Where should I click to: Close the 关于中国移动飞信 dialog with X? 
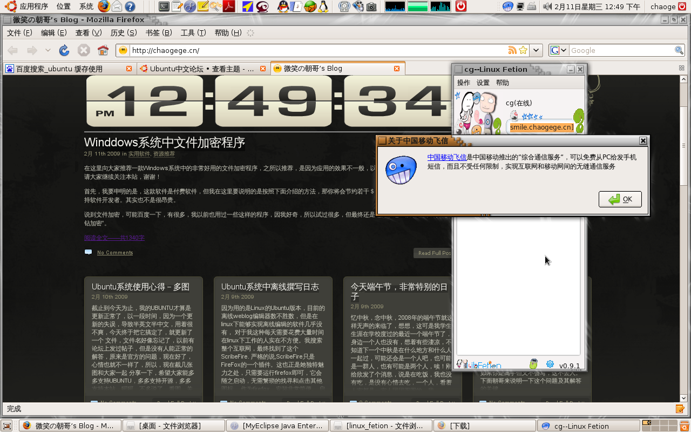(x=643, y=140)
